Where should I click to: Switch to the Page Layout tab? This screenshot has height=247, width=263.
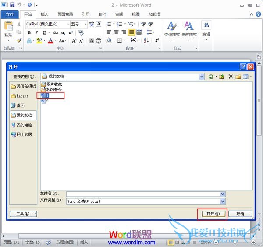point(65,15)
